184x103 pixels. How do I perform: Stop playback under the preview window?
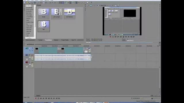pyautogui.click(x=123, y=37)
